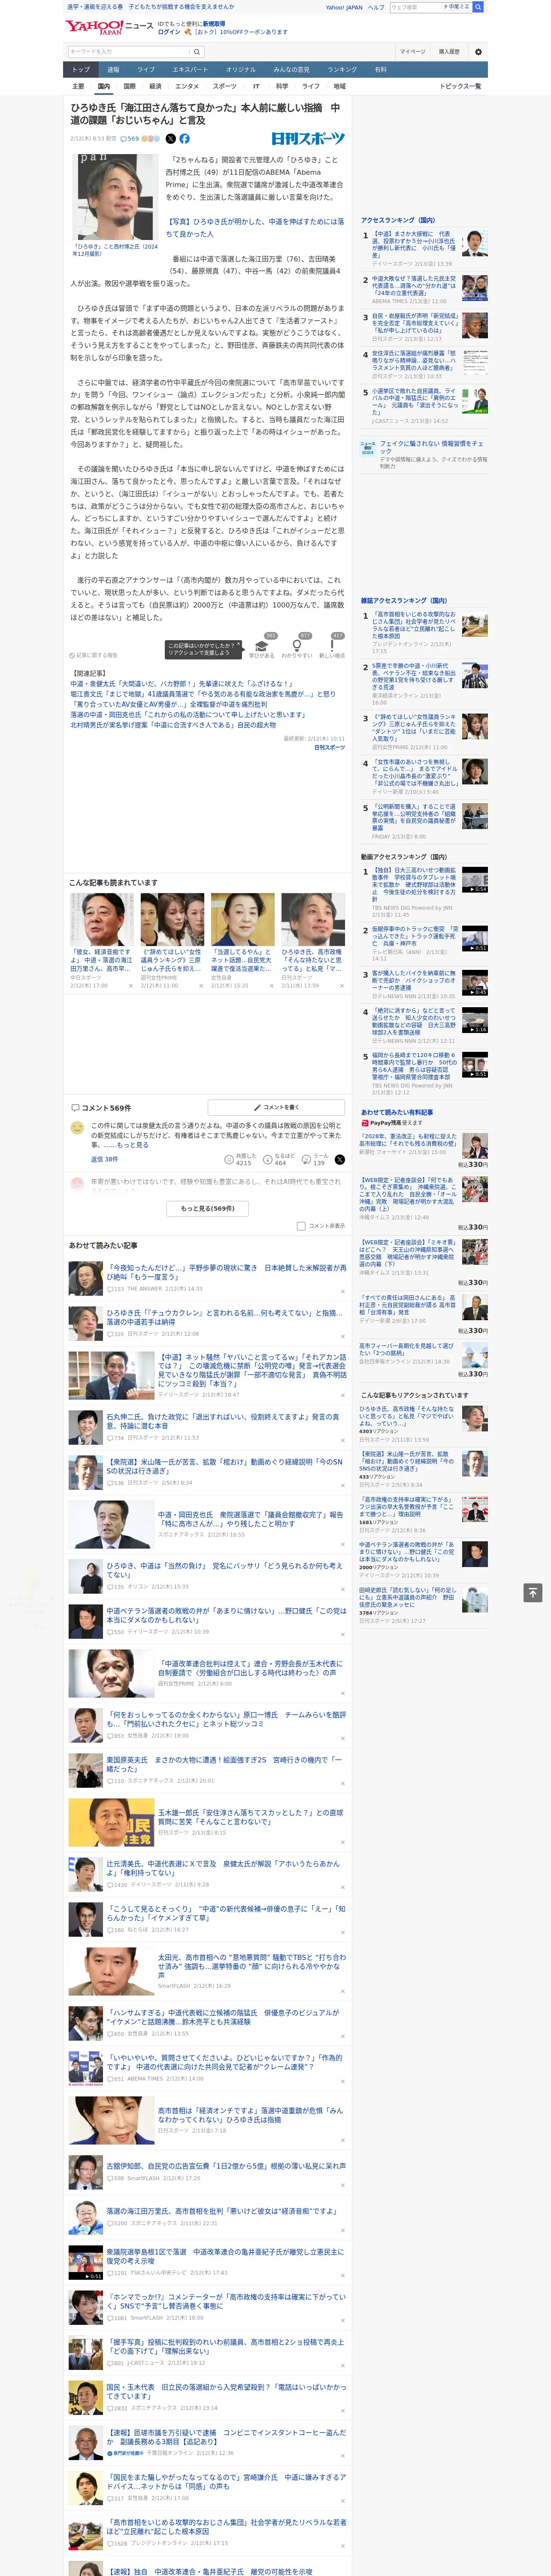
Task: Switch to the ライブ tab in blue bar
Action: [146, 69]
